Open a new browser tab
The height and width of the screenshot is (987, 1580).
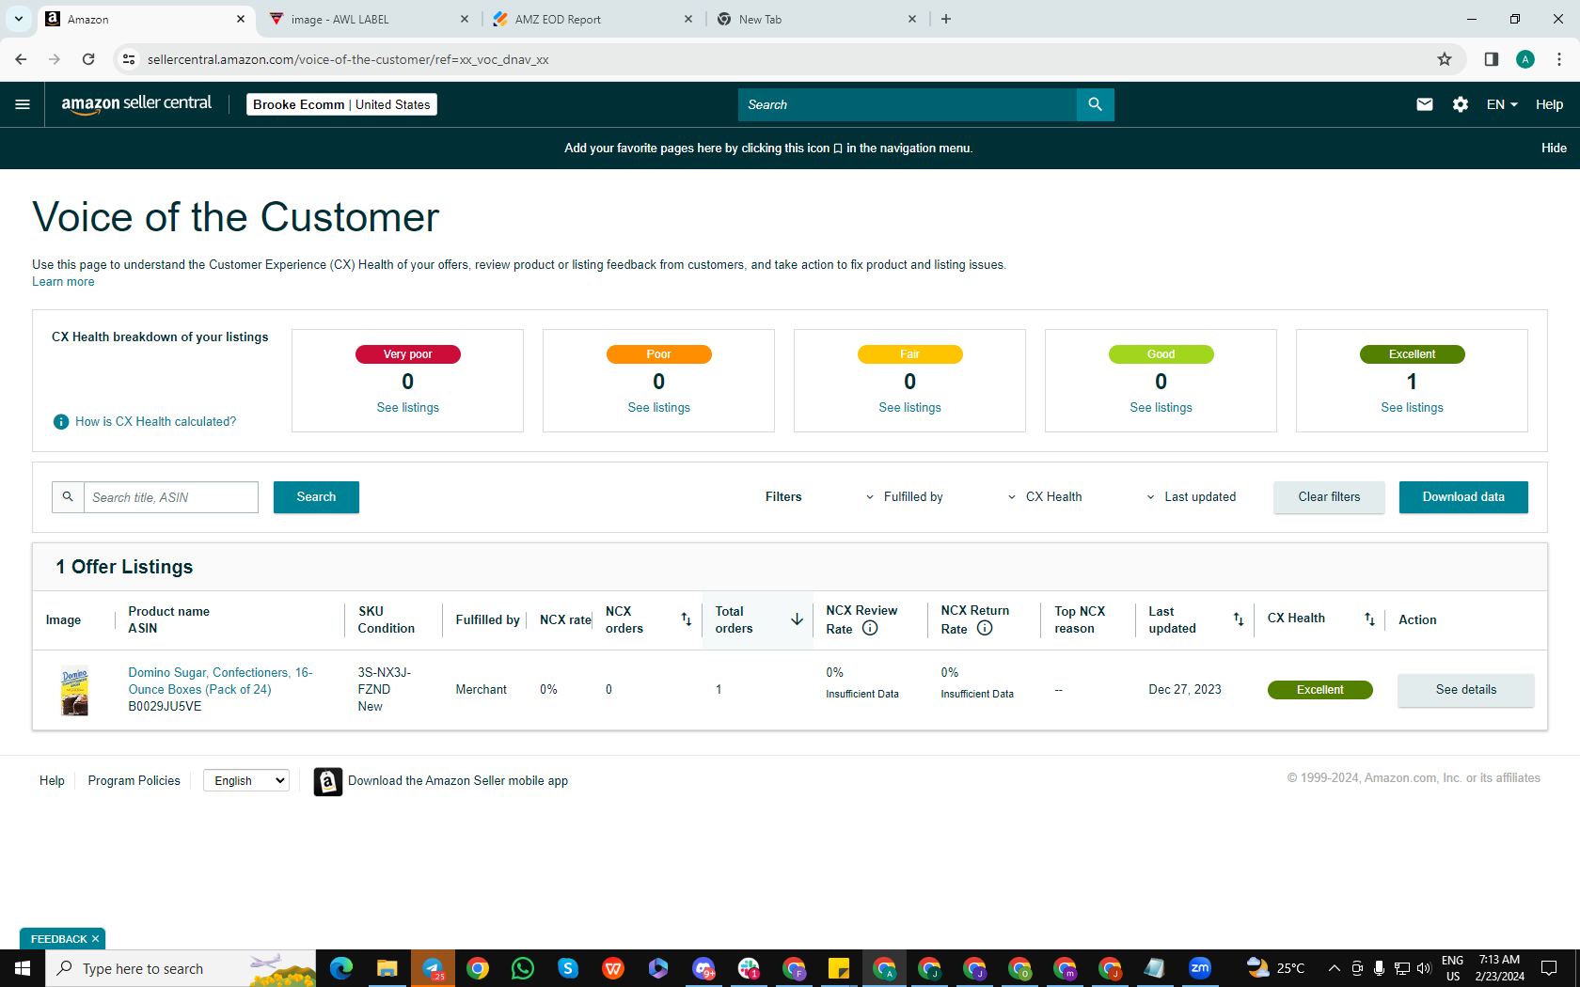[x=946, y=19]
